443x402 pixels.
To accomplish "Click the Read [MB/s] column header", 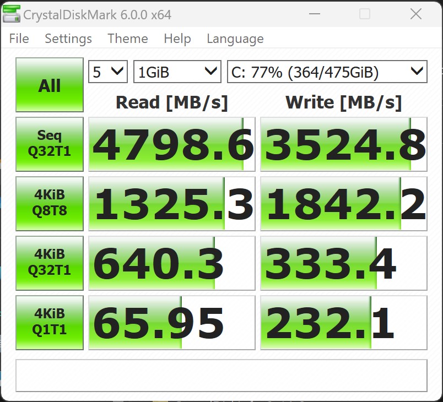I will [172, 102].
